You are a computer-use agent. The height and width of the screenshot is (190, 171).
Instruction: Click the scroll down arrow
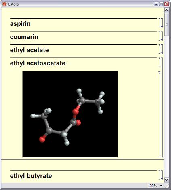coord(167,180)
